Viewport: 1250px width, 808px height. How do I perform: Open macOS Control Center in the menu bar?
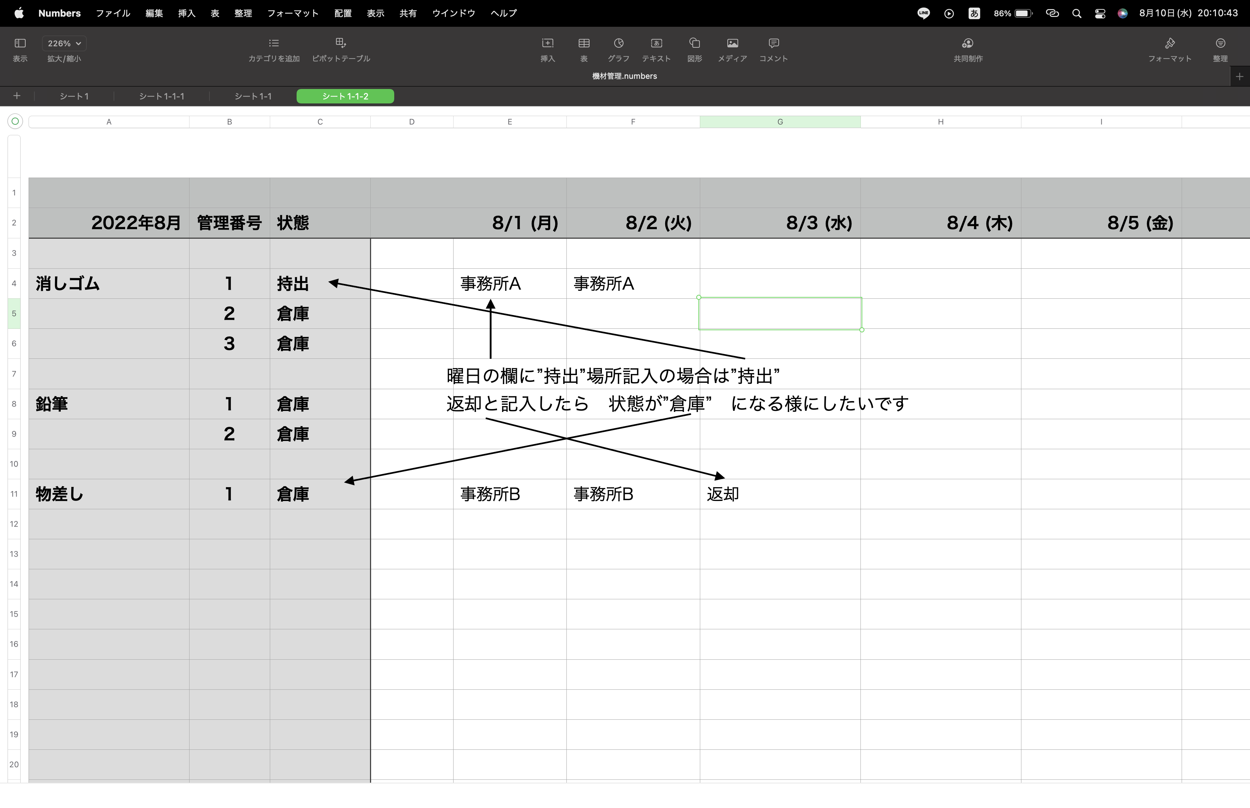click(x=1100, y=14)
